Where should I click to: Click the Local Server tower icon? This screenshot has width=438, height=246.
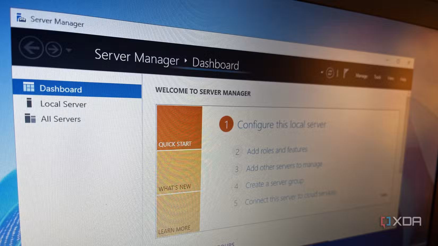coord(29,103)
